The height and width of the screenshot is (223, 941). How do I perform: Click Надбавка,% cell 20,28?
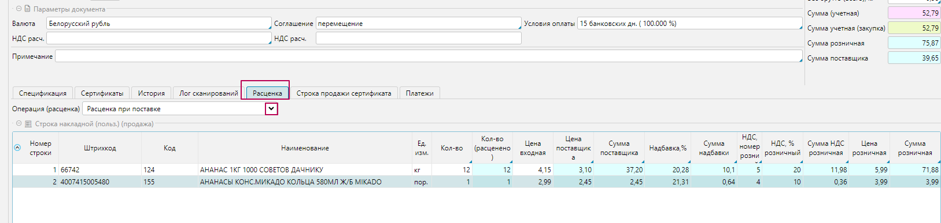click(x=667, y=169)
